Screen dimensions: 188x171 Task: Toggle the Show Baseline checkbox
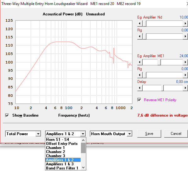point(7,115)
